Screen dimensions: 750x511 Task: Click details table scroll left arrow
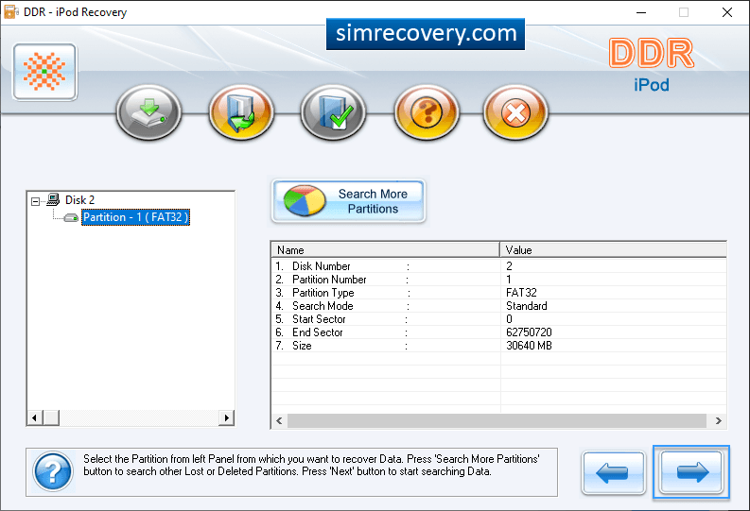tap(279, 420)
